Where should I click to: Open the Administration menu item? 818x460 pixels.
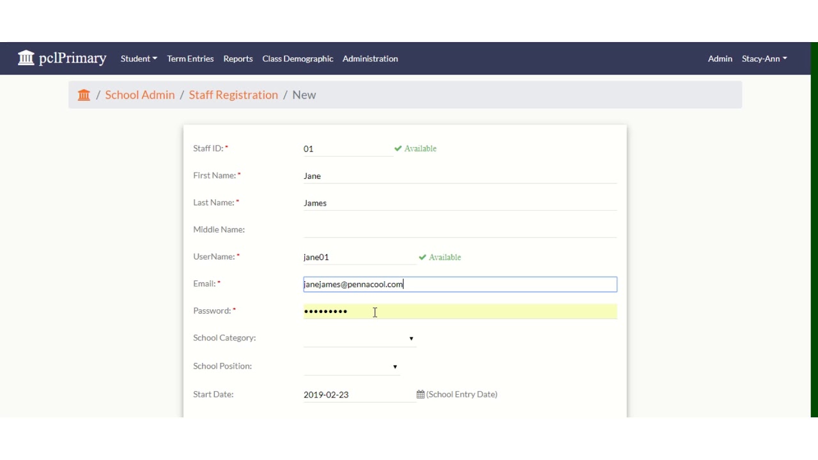[x=370, y=59]
